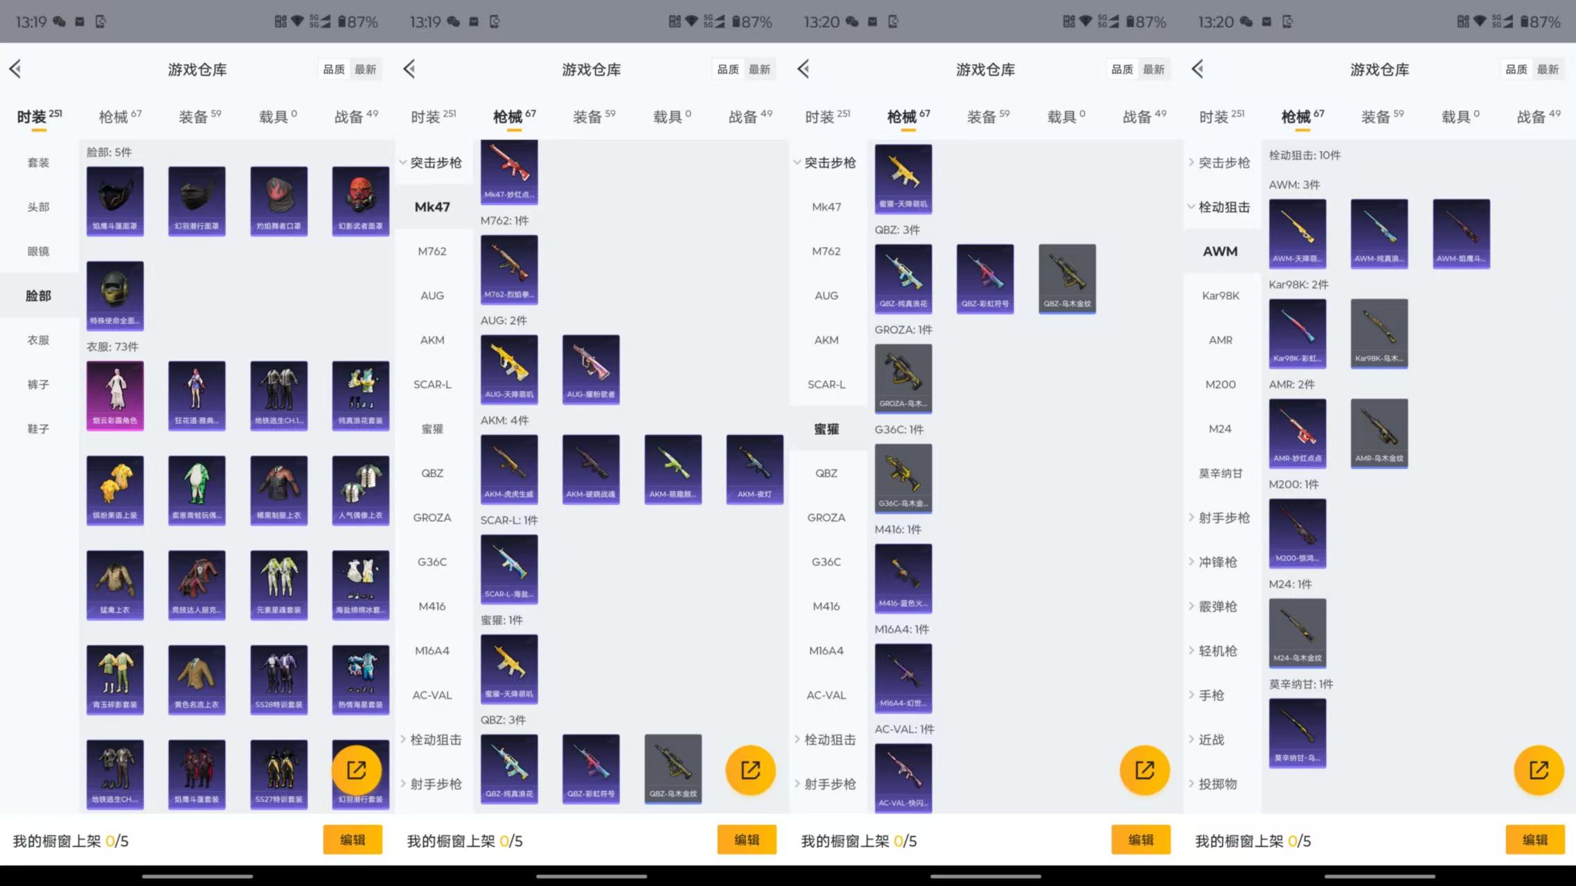
Task: Tap the Wi-Fi status icon in the second screenshot
Action: [691, 21]
